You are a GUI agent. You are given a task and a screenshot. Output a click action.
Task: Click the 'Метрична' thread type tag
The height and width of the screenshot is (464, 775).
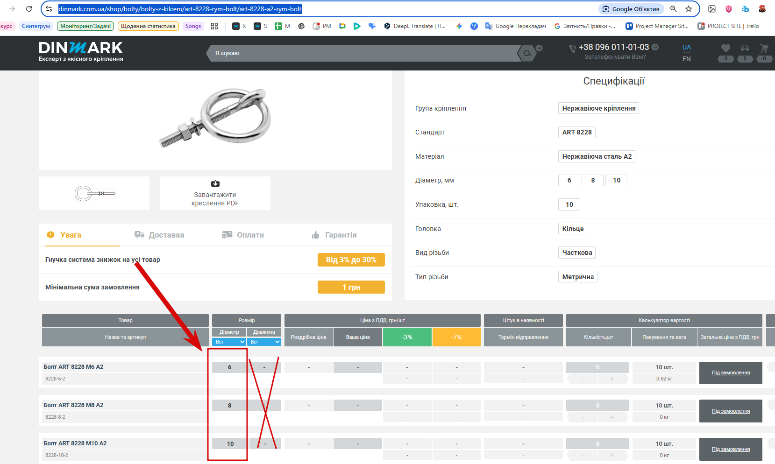[578, 277]
